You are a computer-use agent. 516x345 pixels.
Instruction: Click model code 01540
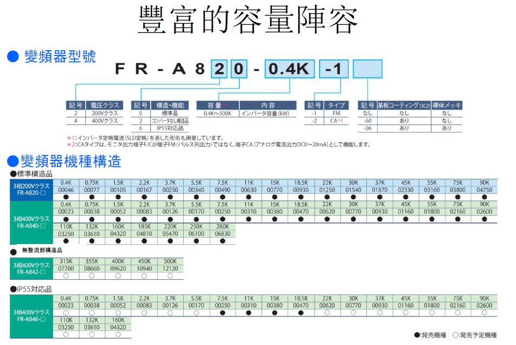pyautogui.click(x=353, y=190)
